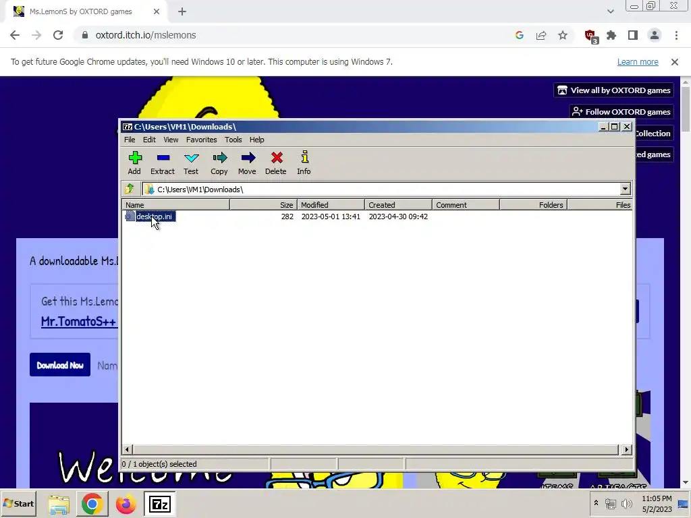This screenshot has width=691, height=518.
Task: Click the Test toolbar icon
Action: (191, 163)
